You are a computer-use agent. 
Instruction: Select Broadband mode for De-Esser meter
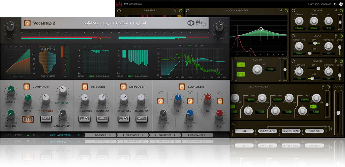tap(102, 76)
